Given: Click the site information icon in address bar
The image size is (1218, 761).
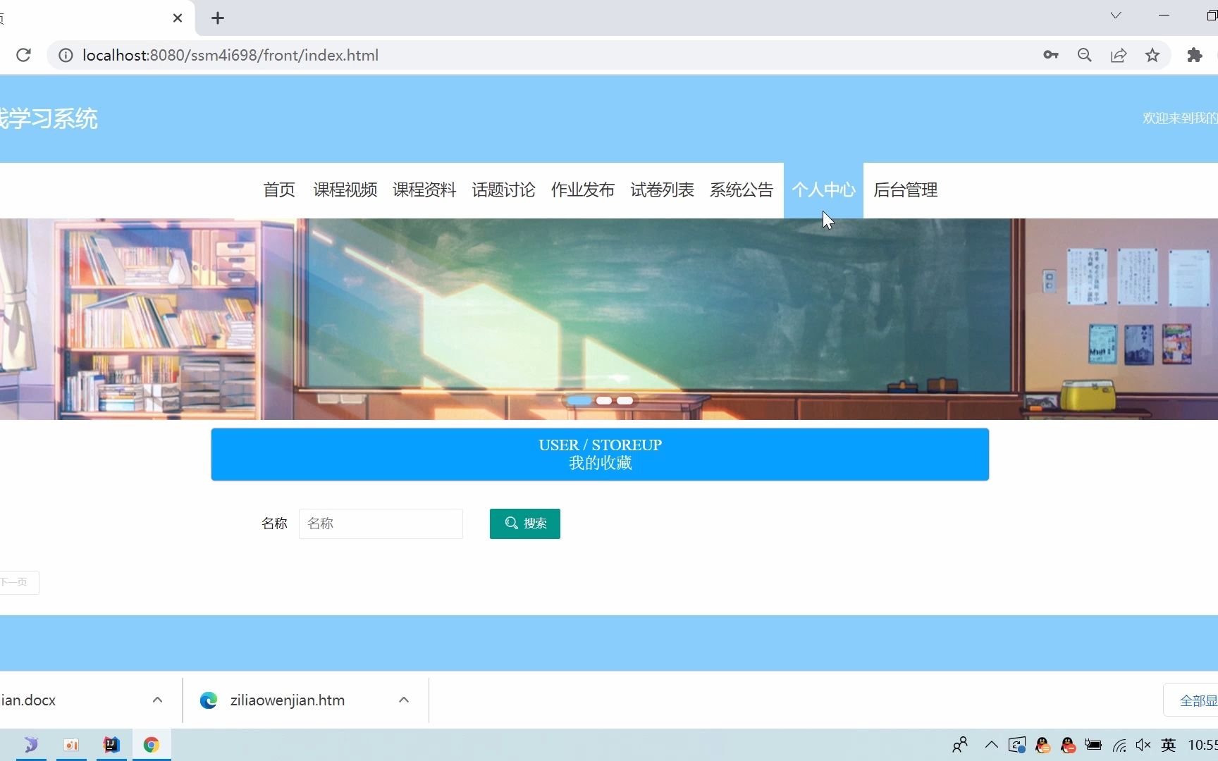Looking at the screenshot, I should [66, 55].
